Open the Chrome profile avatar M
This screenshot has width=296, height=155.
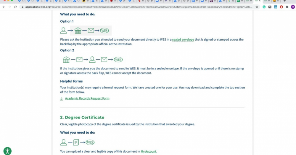pyautogui.click(x=292, y=7)
